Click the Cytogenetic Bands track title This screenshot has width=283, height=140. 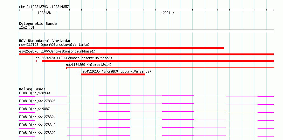click(x=38, y=24)
